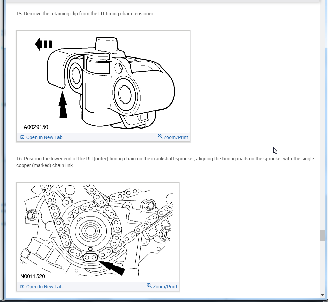Click the scrollbar track below the thumb

322,267
